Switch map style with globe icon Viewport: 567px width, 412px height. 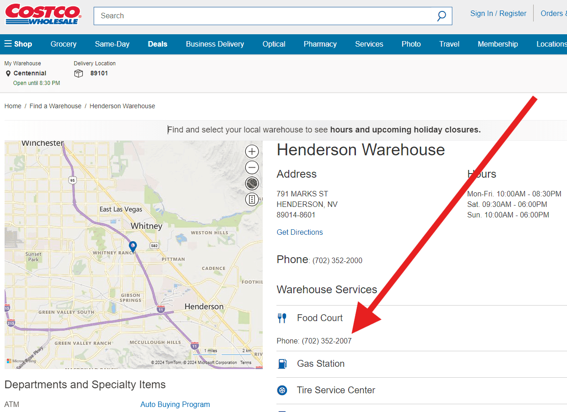(x=252, y=183)
